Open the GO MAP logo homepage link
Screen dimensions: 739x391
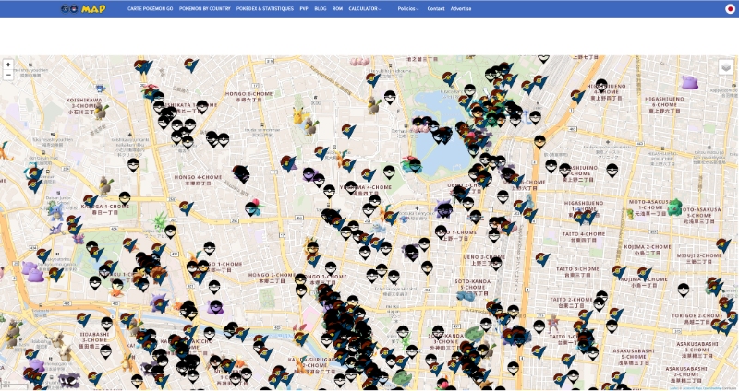tap(83, 8)
